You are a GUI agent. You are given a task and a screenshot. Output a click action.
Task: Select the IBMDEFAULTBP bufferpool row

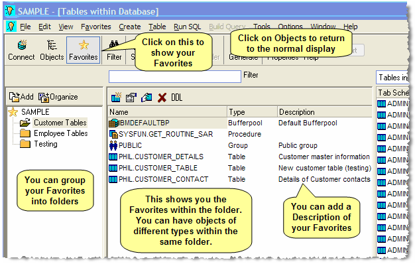click(x=240, y=123)
